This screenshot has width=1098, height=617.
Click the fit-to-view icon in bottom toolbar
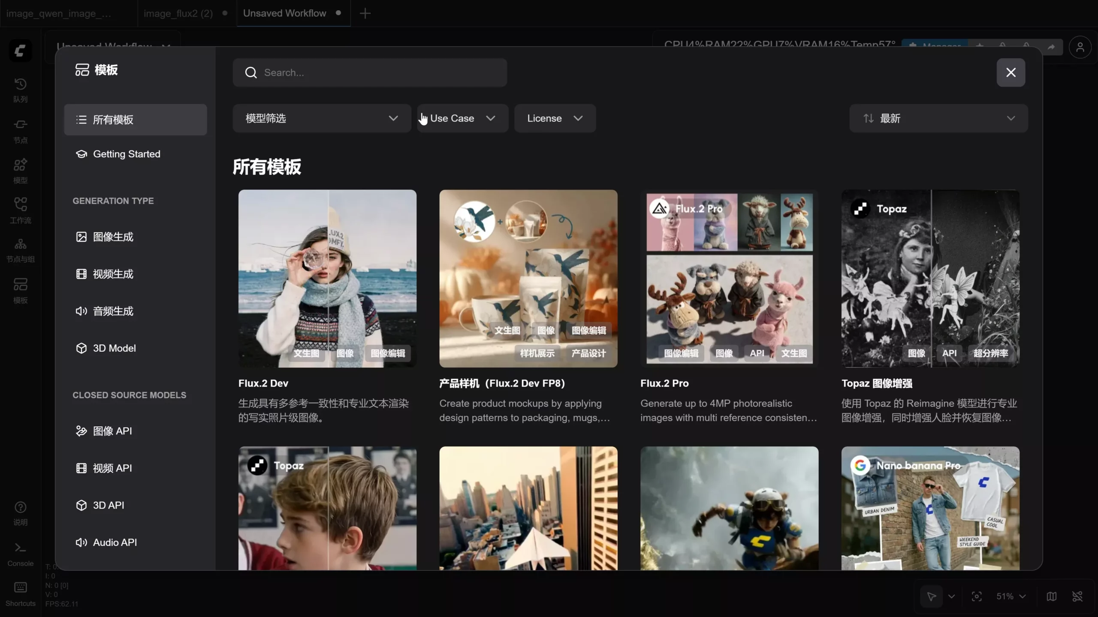[976, 596]
